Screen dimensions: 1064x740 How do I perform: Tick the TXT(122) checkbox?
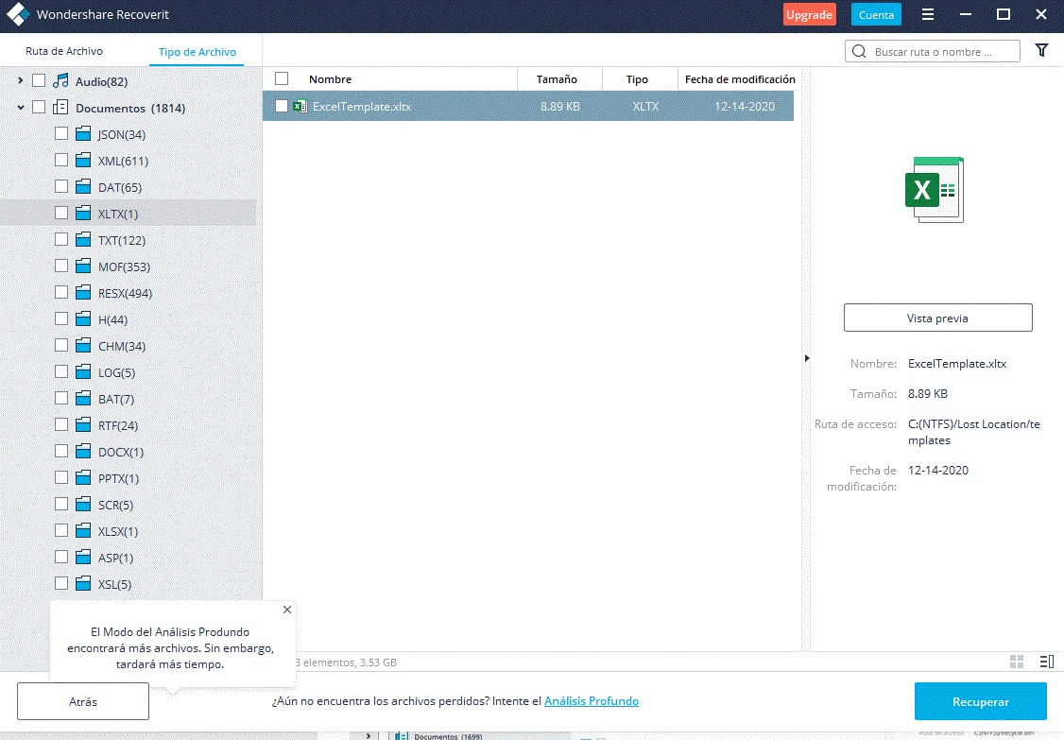(61, 239)
